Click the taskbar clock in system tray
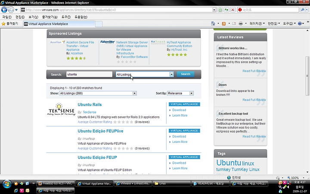The height and width of the screenshot is (194, 310). click(300, 187)
